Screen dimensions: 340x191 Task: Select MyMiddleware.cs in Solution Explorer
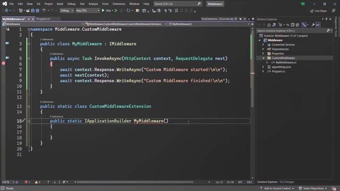(x=286, y=63)
